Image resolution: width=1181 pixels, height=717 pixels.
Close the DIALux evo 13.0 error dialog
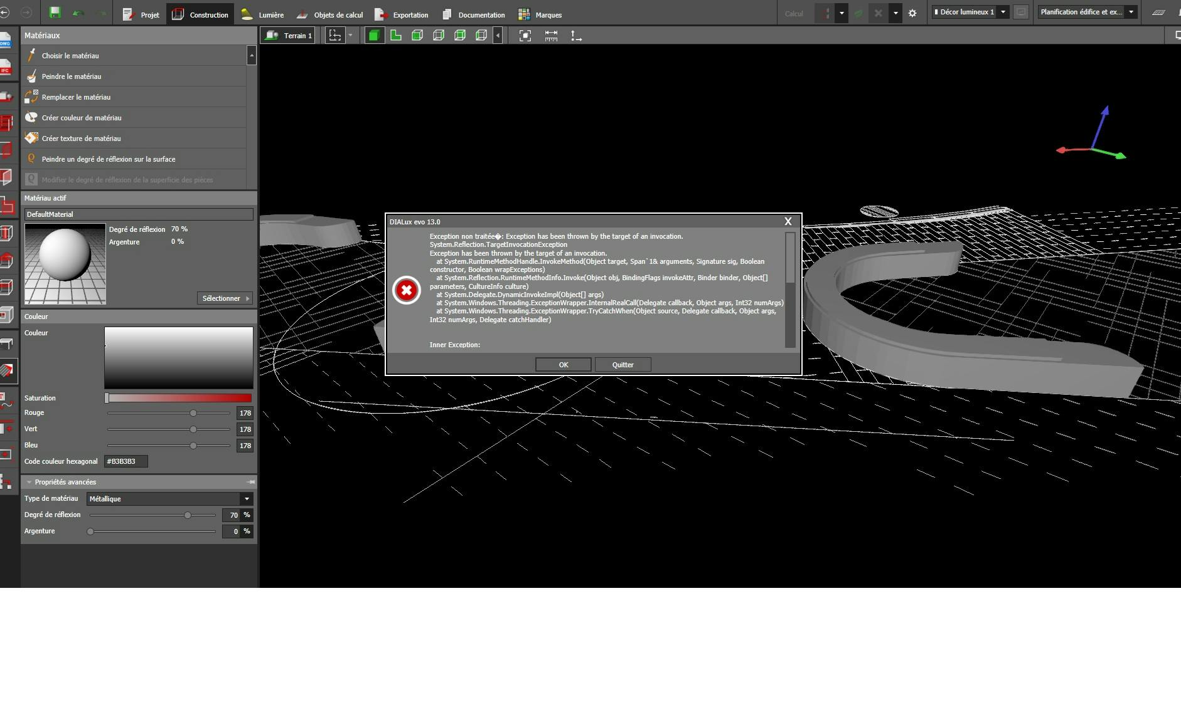click(x=788, y=221)
